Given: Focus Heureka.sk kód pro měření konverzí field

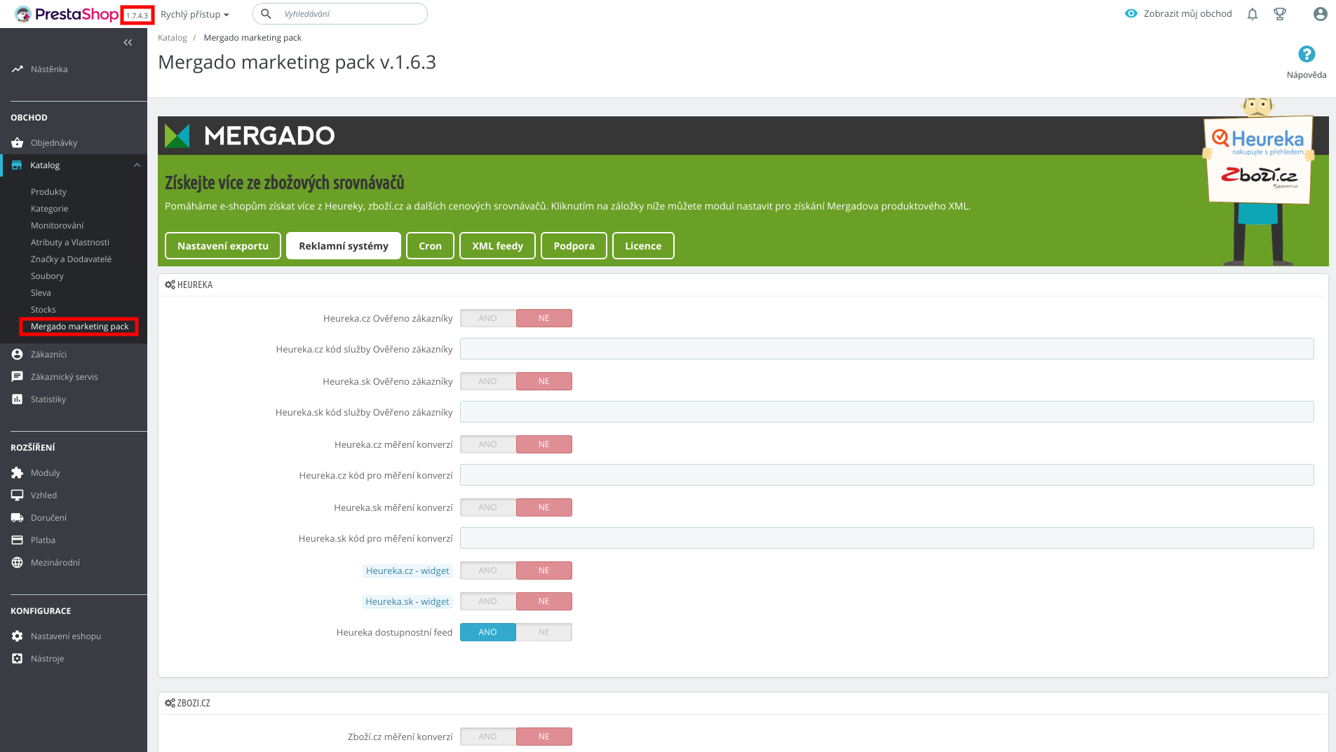Looking at the screenshot, I should 886,538.
